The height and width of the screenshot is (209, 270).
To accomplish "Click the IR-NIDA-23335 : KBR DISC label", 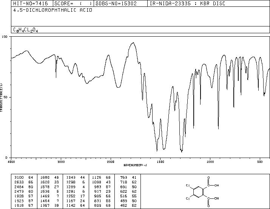I will click(x=187, y=3).
